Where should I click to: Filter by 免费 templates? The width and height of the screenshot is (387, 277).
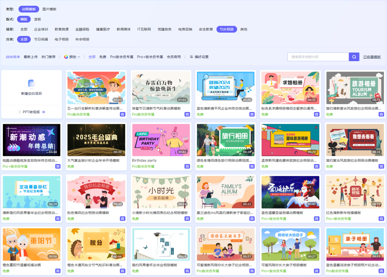pos(103,57)
